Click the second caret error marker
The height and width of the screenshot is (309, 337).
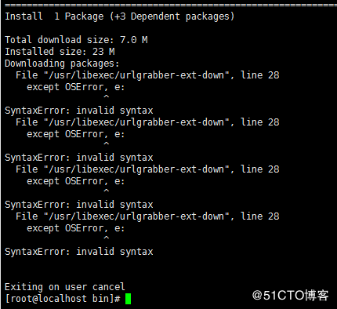click(x=106, y=144)
